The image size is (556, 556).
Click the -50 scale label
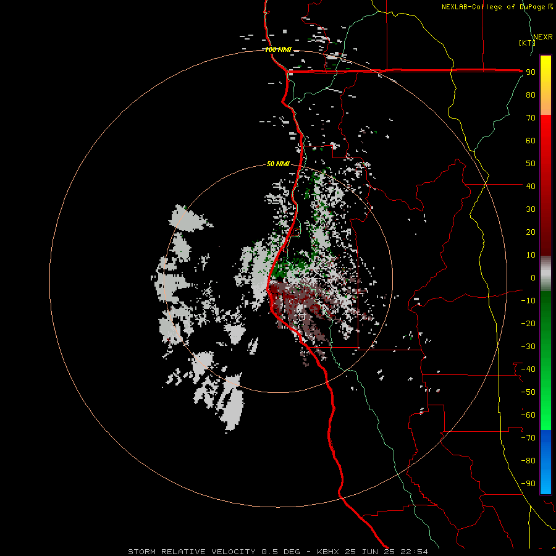528,392
